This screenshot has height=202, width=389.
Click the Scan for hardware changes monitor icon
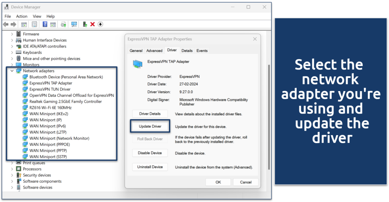click(x=74, y=24)
